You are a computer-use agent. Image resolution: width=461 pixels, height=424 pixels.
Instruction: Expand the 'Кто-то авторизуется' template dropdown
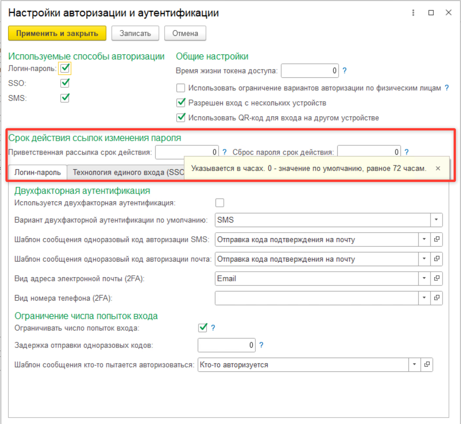click(x=414, y=365)
